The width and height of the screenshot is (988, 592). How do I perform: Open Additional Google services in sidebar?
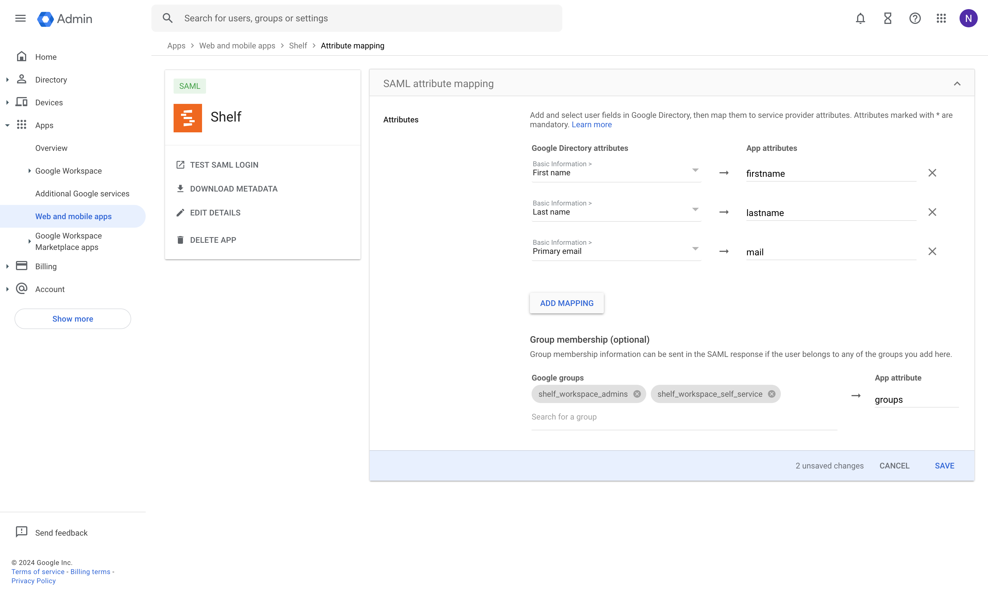pyautogui.click(x=82, y=194)
